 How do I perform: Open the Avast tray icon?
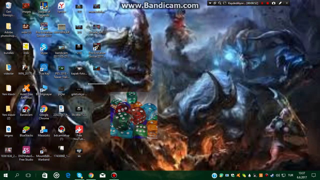pyautogui.click(x=238, y=175)
